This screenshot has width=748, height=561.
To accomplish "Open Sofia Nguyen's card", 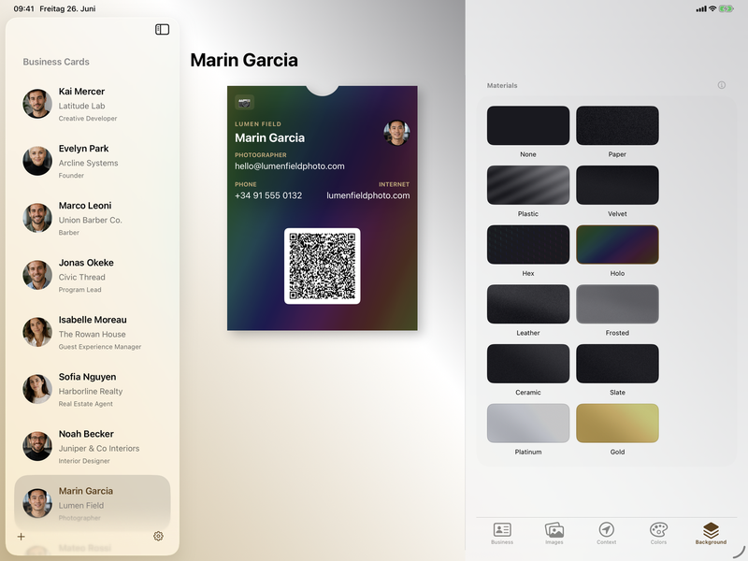I will 93,389.
